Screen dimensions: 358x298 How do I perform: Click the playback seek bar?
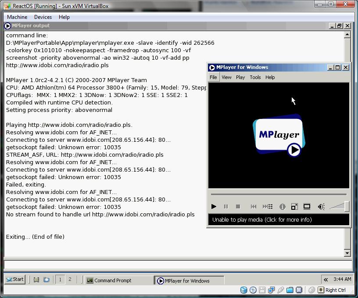(x=279, y=194)
